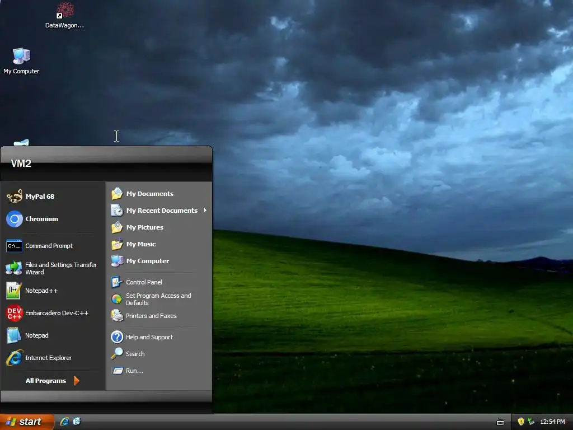
Task: Open Printers and Faxes
Action: point(159,316)
